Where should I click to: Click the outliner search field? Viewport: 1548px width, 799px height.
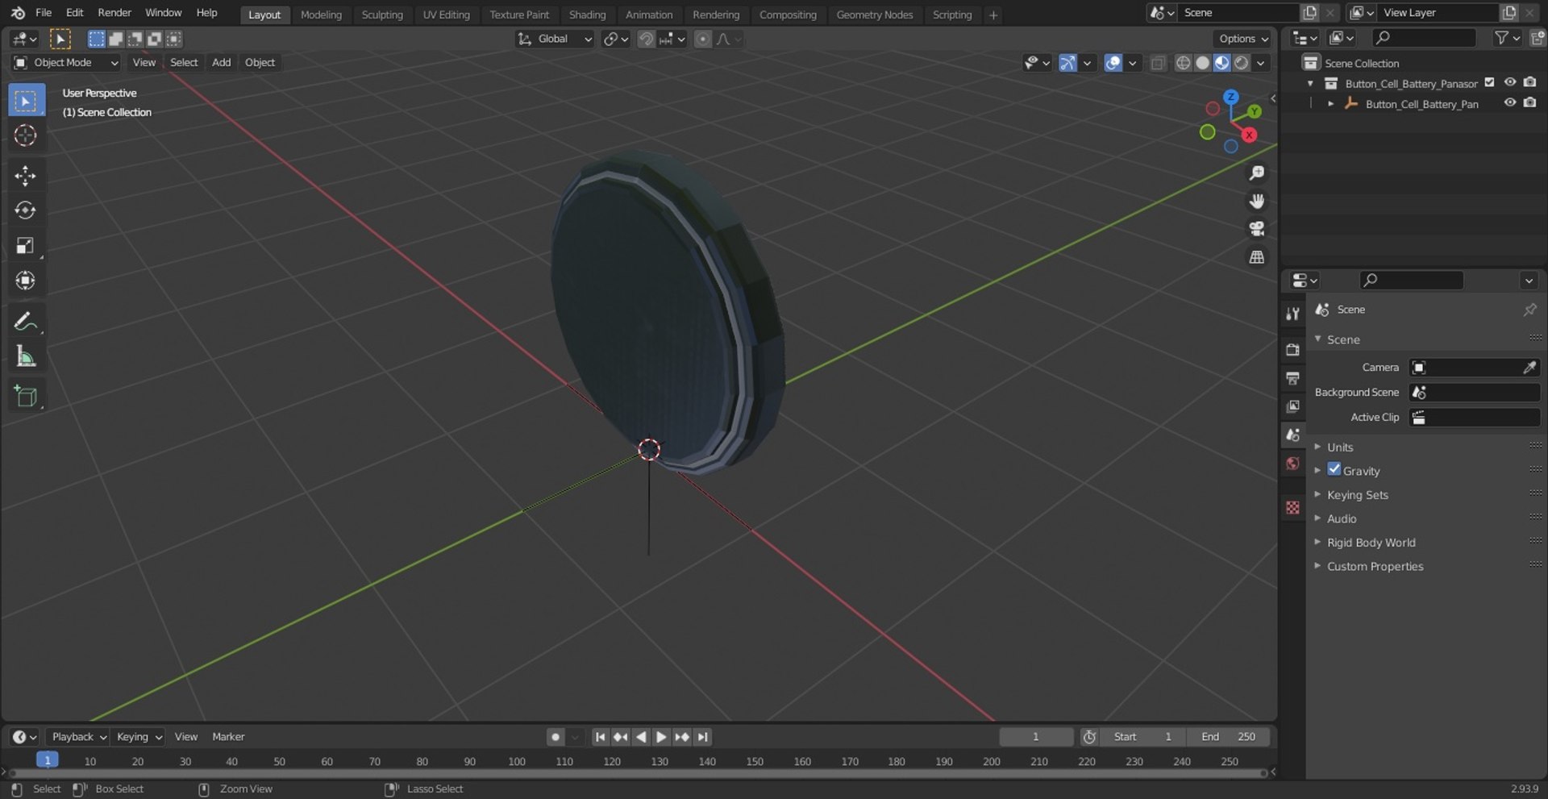pos(1424,38)
